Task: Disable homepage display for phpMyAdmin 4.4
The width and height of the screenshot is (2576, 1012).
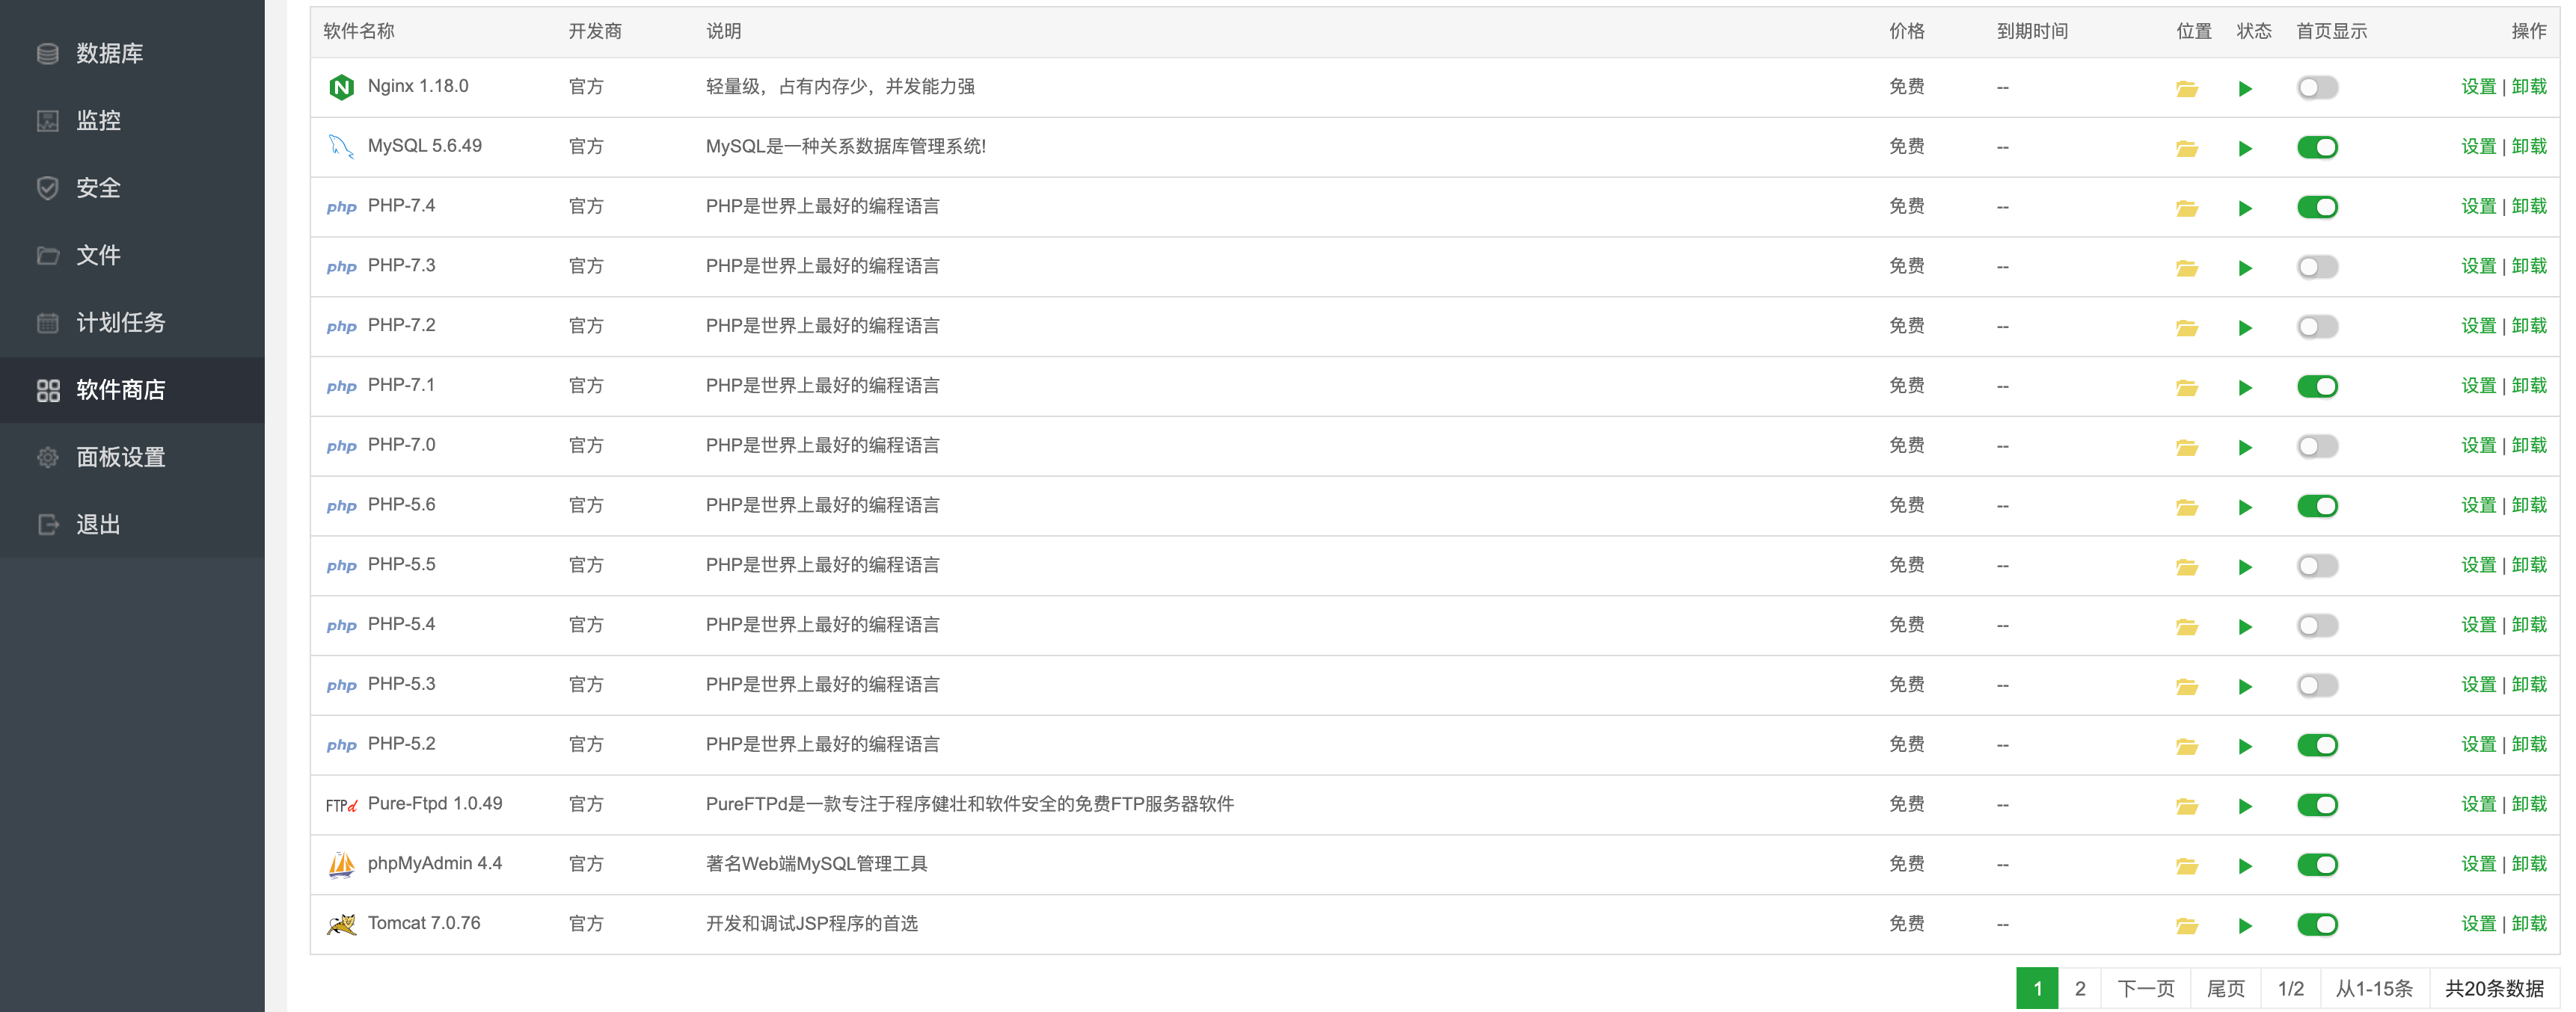Action: (x=2317, y=866)
